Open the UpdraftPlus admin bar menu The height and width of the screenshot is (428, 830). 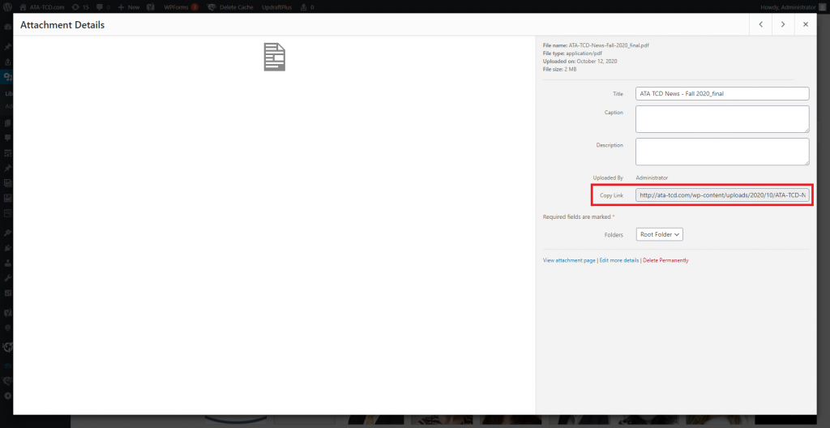click(276, 6)
